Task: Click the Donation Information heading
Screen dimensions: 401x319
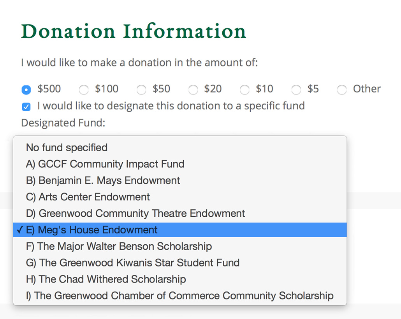Action: pos(133,31)
